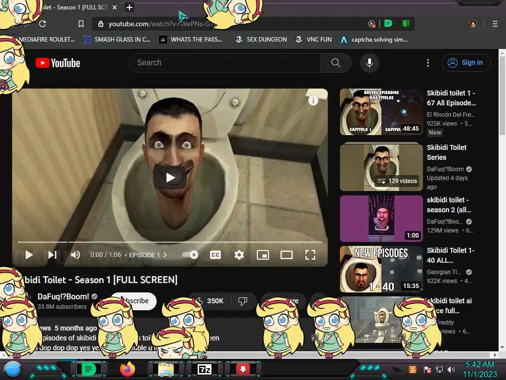This screenshot has width=506, height=380.
Task: Skip to the next video
Action: [52, 255]
